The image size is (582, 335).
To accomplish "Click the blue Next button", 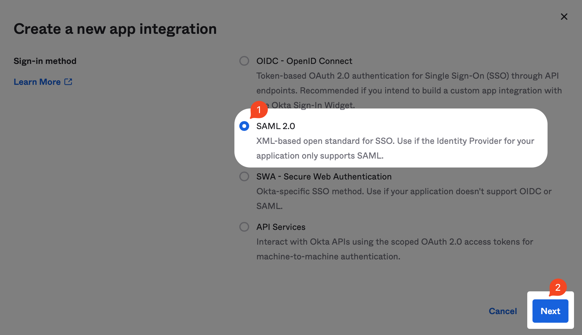I will (x=550, y=311).
